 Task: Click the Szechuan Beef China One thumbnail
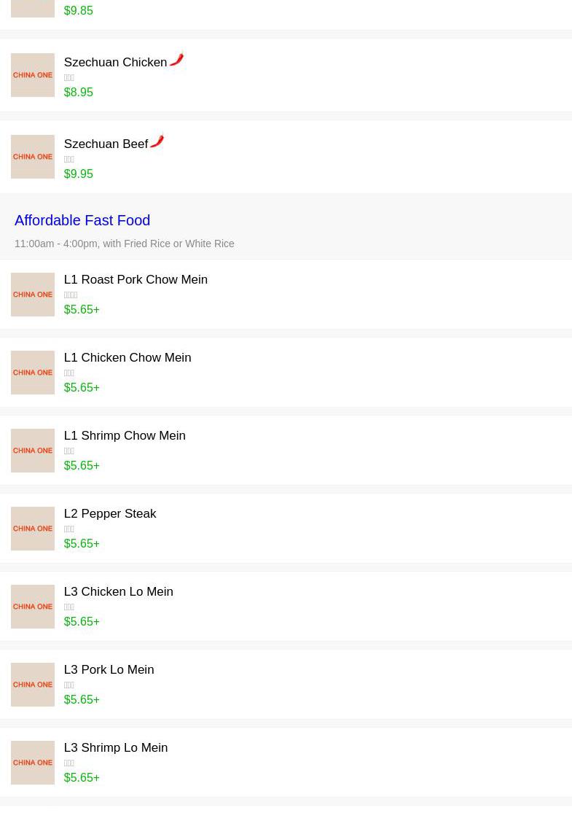pyautogui.click(x=33, y=157)
